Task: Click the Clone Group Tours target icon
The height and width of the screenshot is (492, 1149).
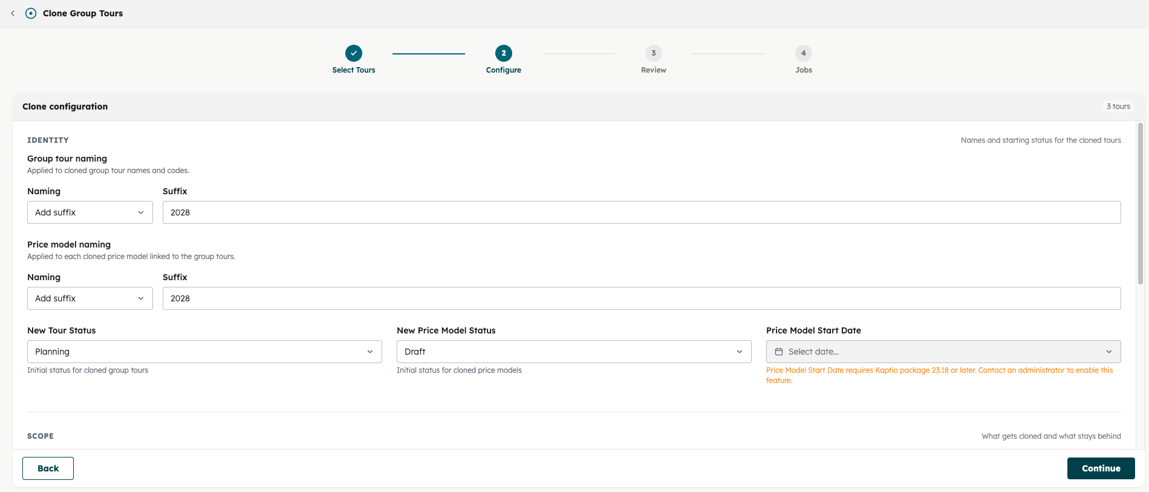Action: (x=31, y=13)
